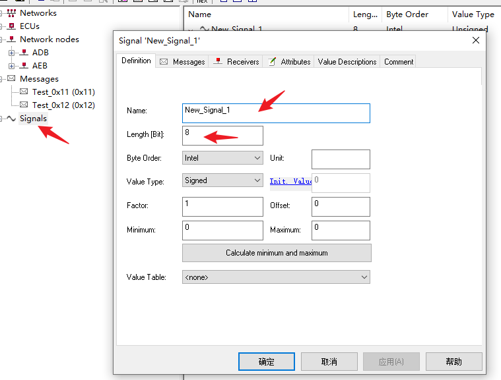
Task: Switch to the Receivers tab
Action: [236, 61]
